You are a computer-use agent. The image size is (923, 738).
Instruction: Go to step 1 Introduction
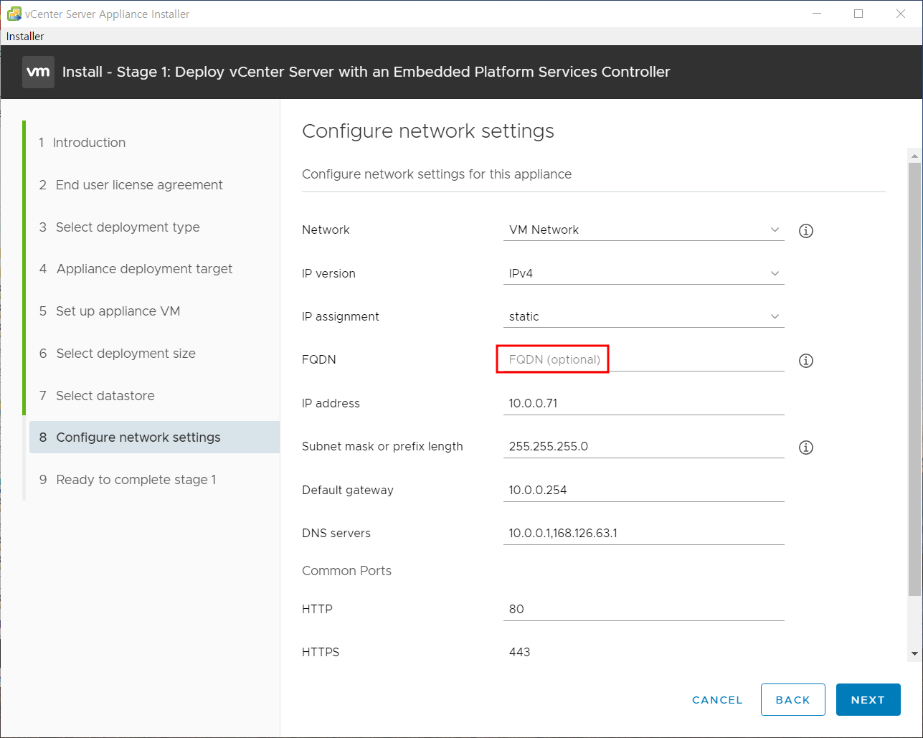(82, 143)
